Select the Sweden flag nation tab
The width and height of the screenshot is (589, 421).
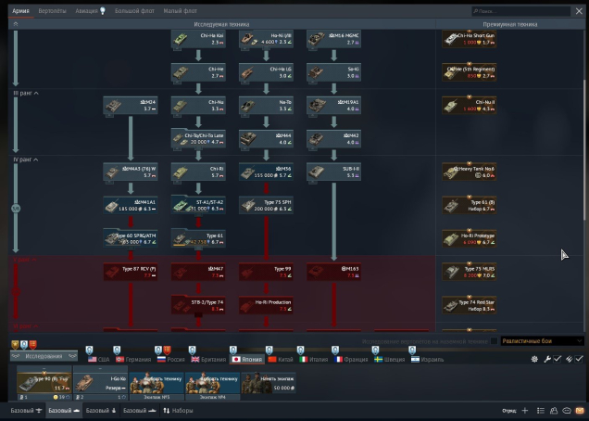click(x=390, y=358)
